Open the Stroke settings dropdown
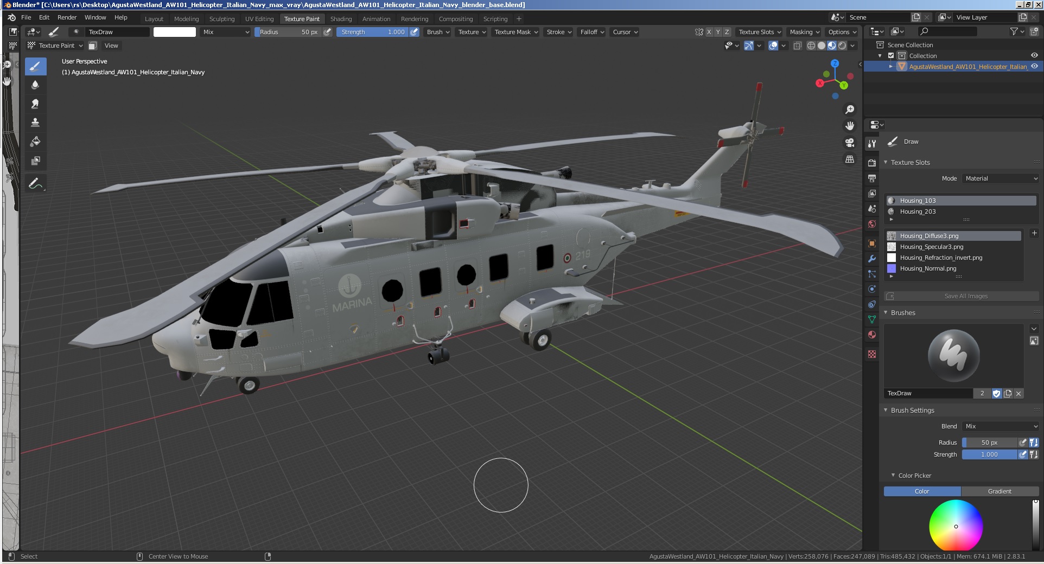The width and height of the screenshot is (1044, 564). 559,32
